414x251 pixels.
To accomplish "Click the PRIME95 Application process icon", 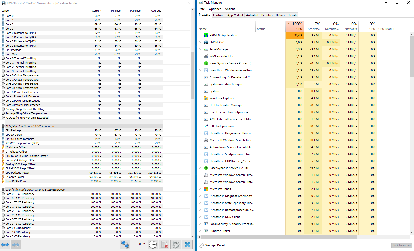I will tap(206, 35).
